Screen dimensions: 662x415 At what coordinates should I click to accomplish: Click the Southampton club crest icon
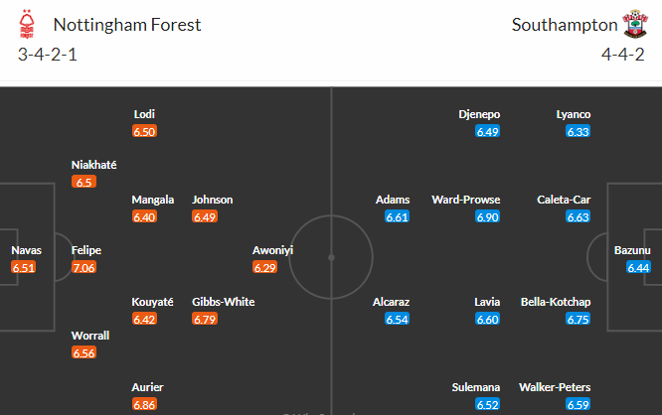(635, 24)
